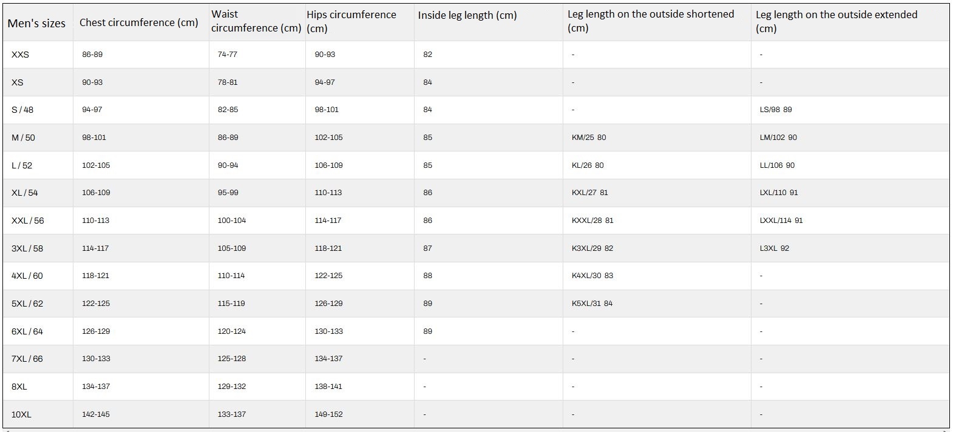Click the Waist circumference (cm) header
The width and height of the screenshot is (953, 432).
point(256,21)
